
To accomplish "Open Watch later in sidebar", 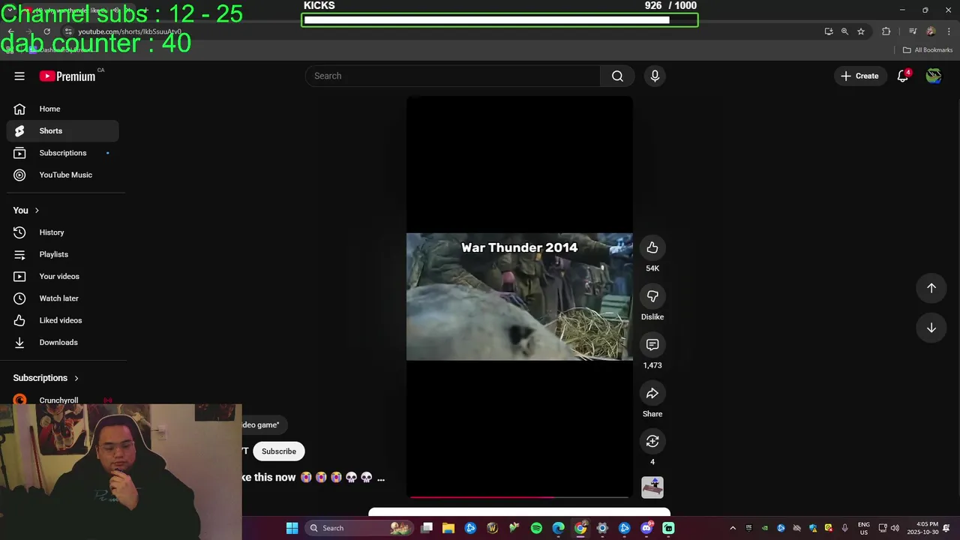I will click(63, 298).
